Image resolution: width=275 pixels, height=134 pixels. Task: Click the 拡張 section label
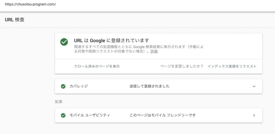click(x=59, y=102)
